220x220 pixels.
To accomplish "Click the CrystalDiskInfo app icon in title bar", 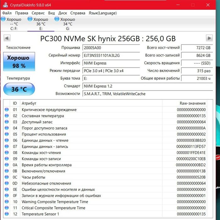I will click(x=5, y=5).
